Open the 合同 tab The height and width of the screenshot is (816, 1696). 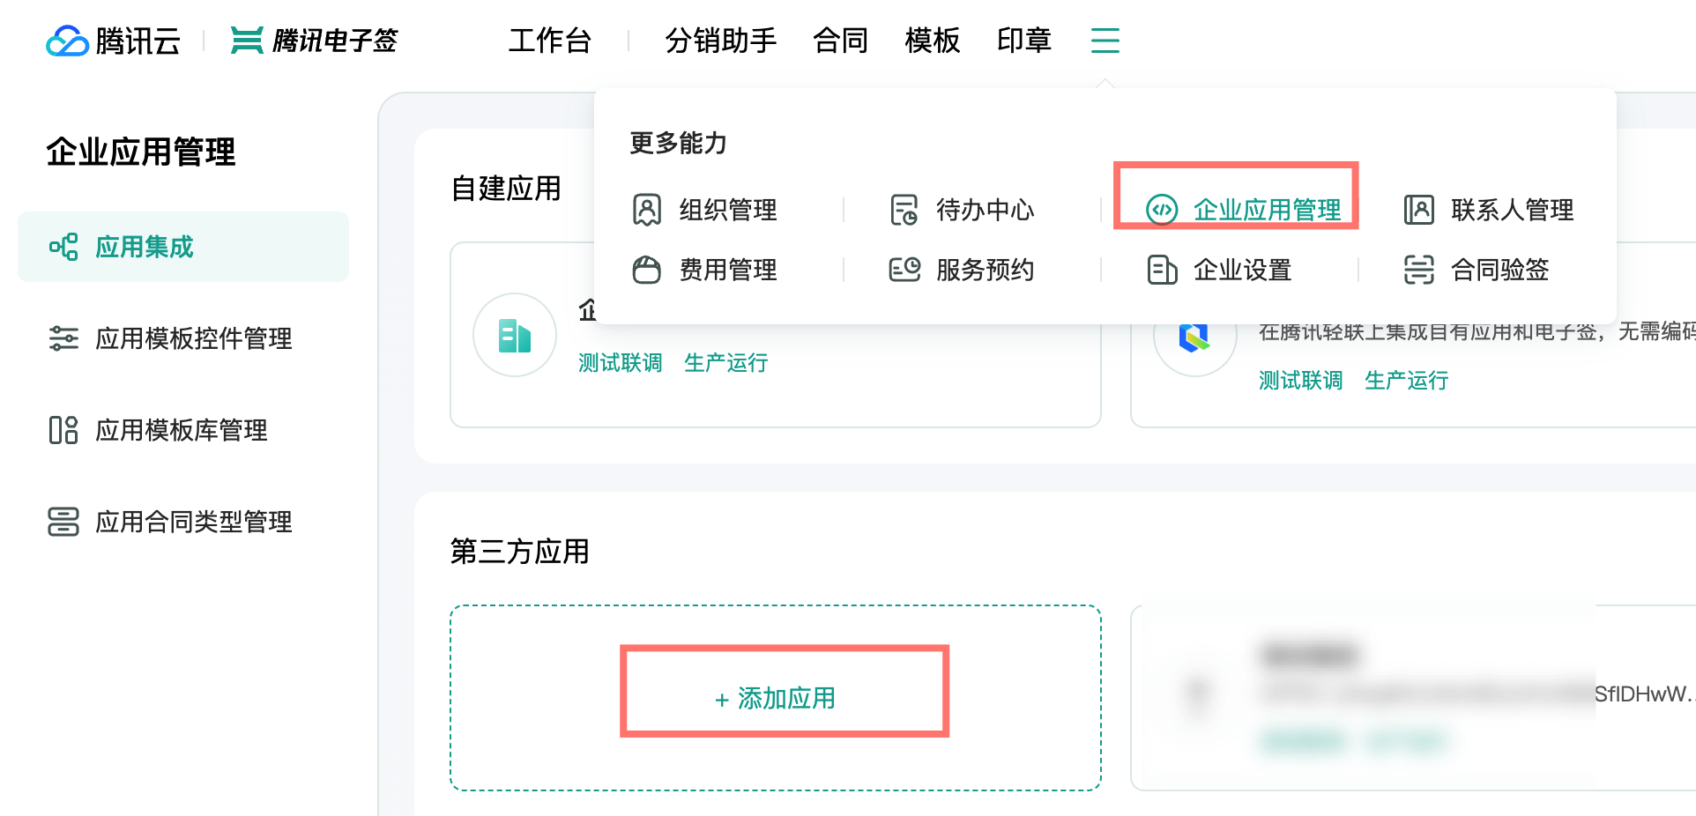click(x=841, y=41)
